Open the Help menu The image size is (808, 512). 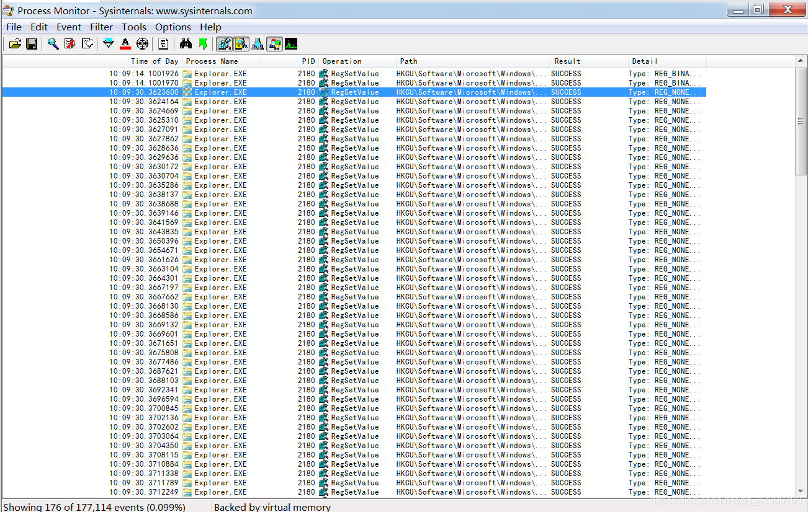[x=210, y=27]
